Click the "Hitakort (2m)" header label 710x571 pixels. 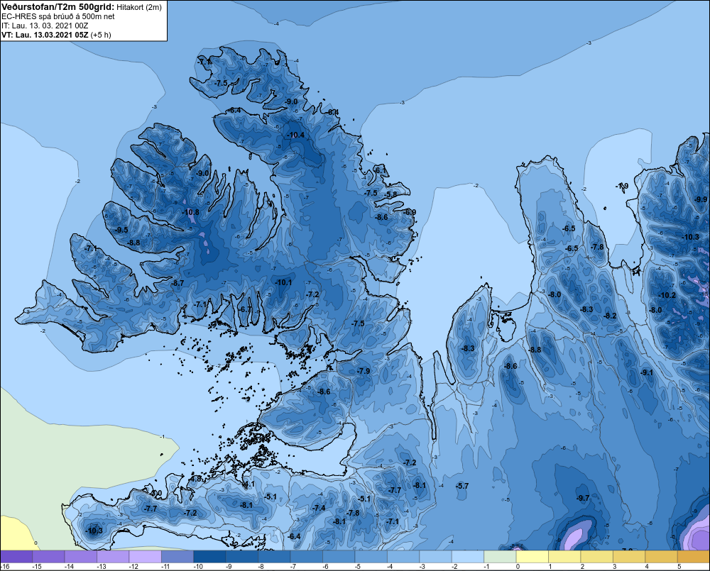(139, 7)
